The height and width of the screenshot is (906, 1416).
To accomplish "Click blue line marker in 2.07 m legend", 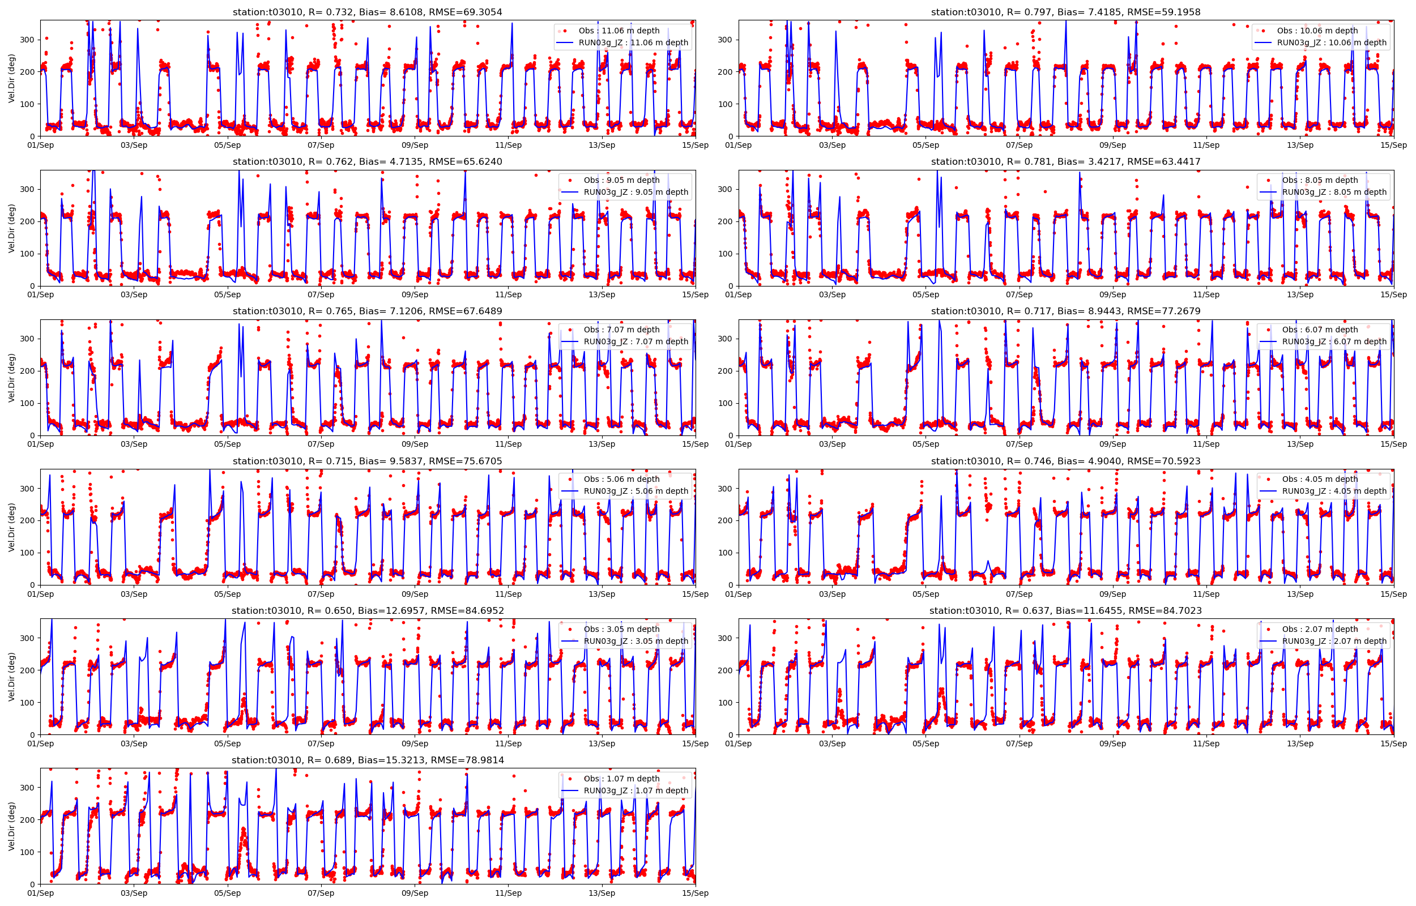I will 1268,640.
